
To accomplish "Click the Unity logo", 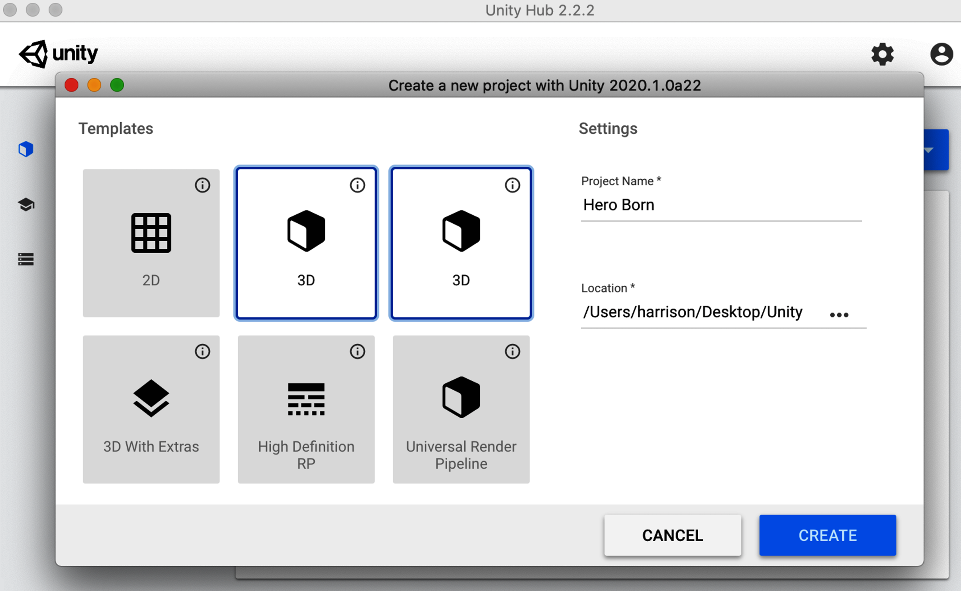I will [59, 54].
